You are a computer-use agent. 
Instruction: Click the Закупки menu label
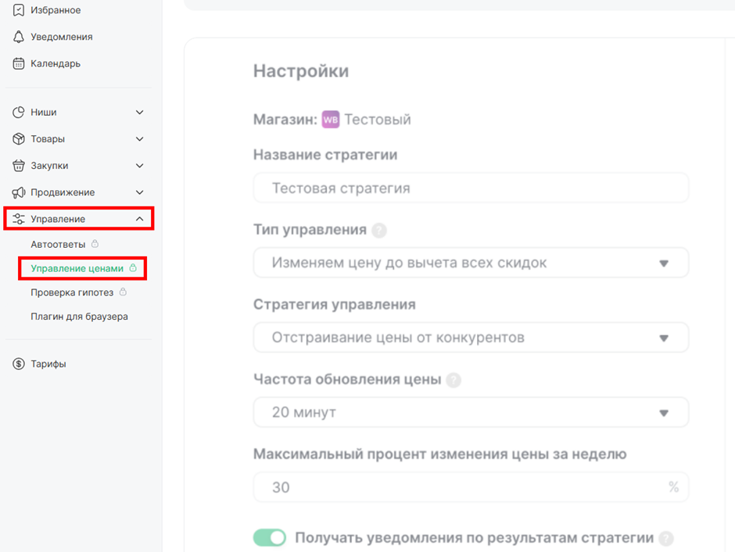point(49,166)
